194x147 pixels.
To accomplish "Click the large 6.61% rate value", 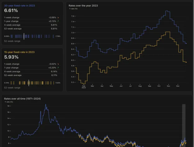I will point(11,11).
